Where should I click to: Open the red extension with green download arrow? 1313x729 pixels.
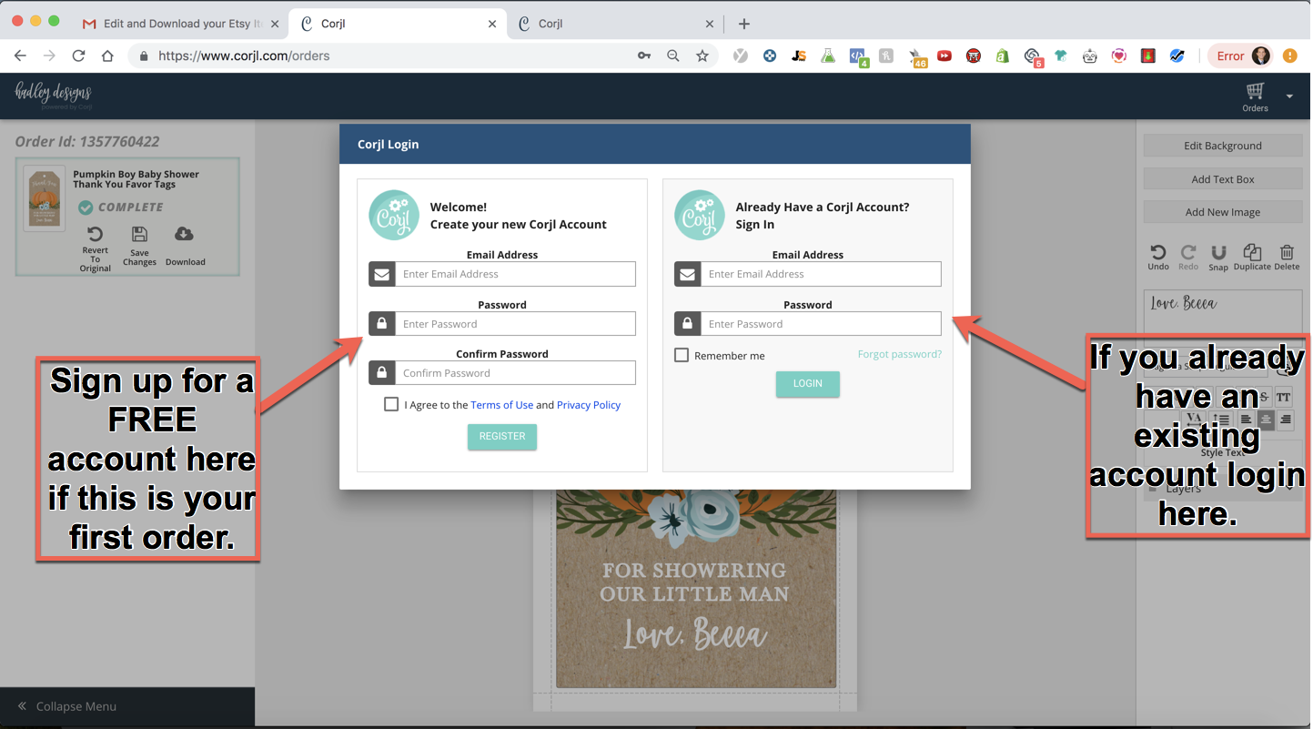coord(1148,56)
